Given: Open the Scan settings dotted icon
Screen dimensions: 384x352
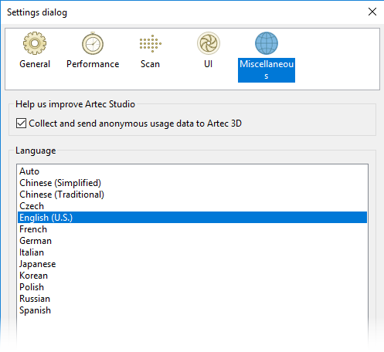Looking at the screenshot, I should pyautogui.click(x=151, y=43).
